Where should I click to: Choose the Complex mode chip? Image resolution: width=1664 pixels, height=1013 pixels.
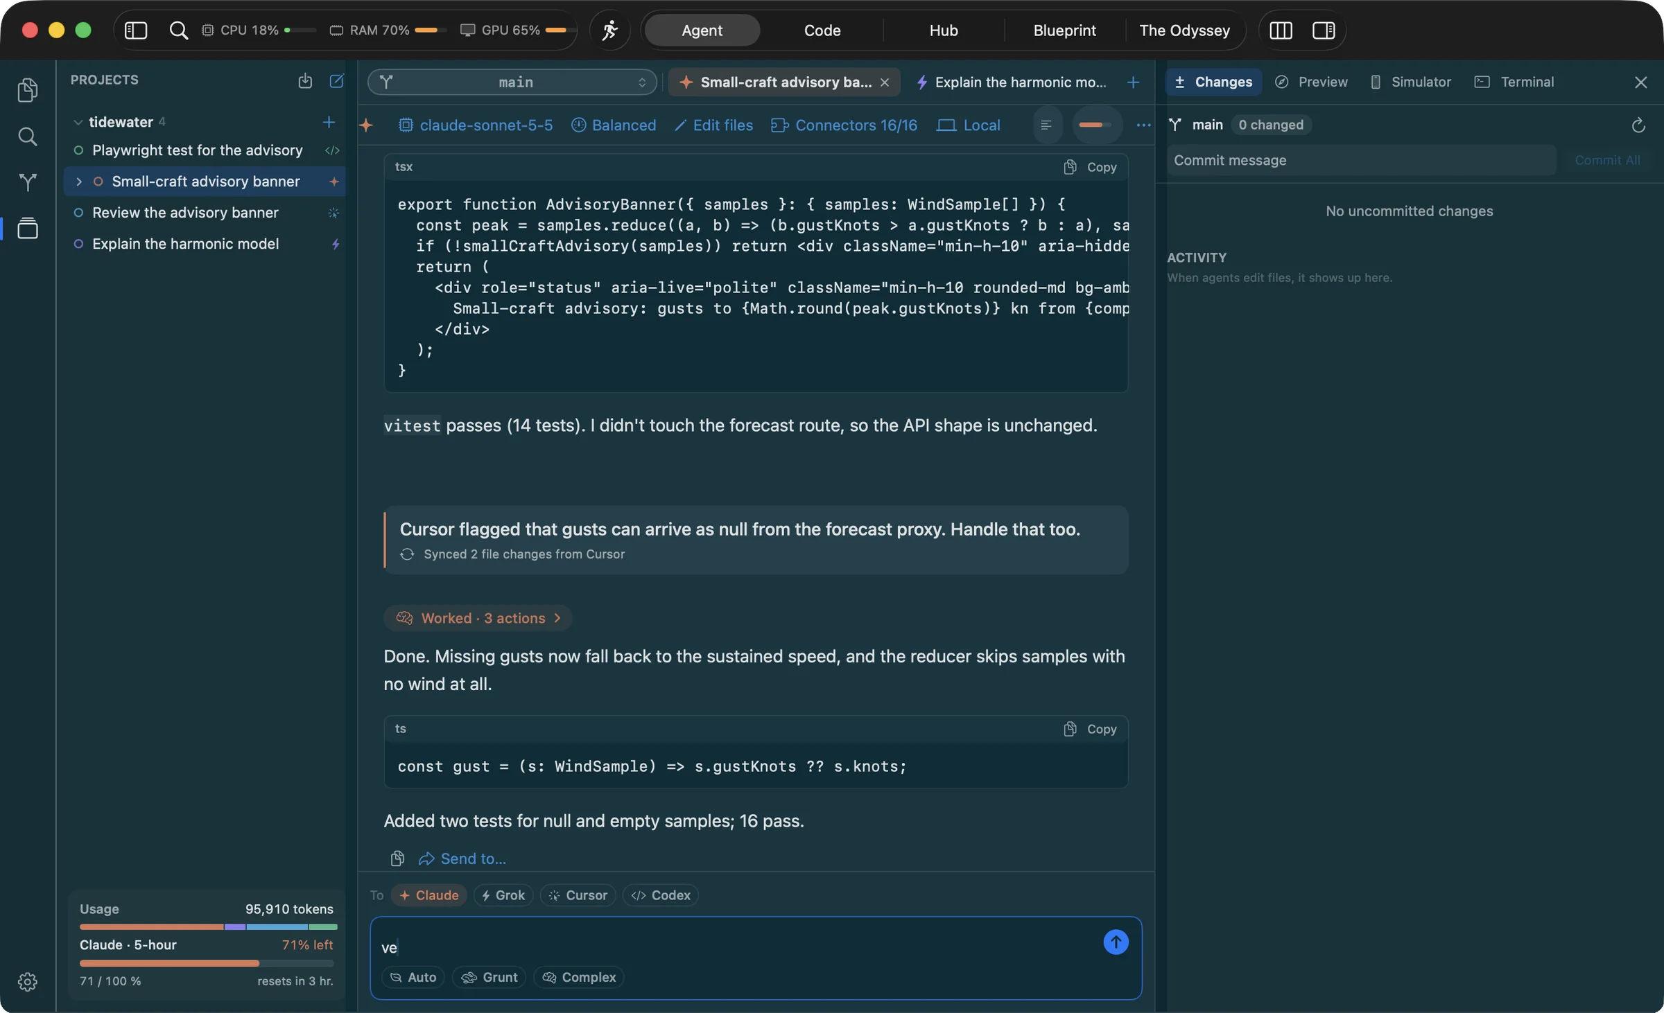(x=579, y=976)
